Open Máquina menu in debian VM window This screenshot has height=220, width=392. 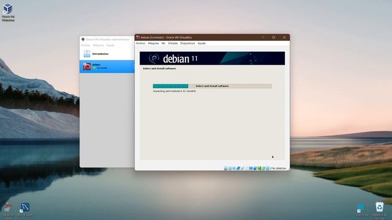tap(153, 43)
